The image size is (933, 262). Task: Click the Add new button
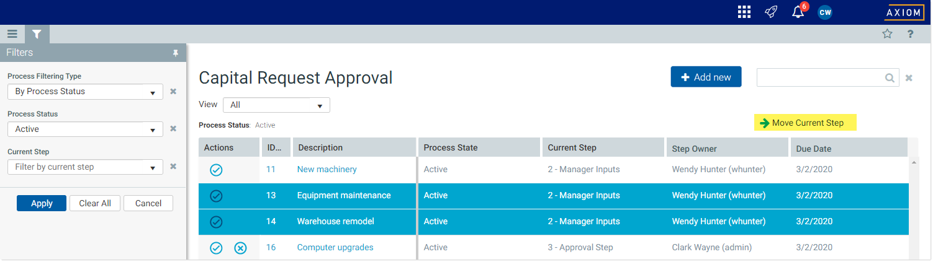pos(706,77)
